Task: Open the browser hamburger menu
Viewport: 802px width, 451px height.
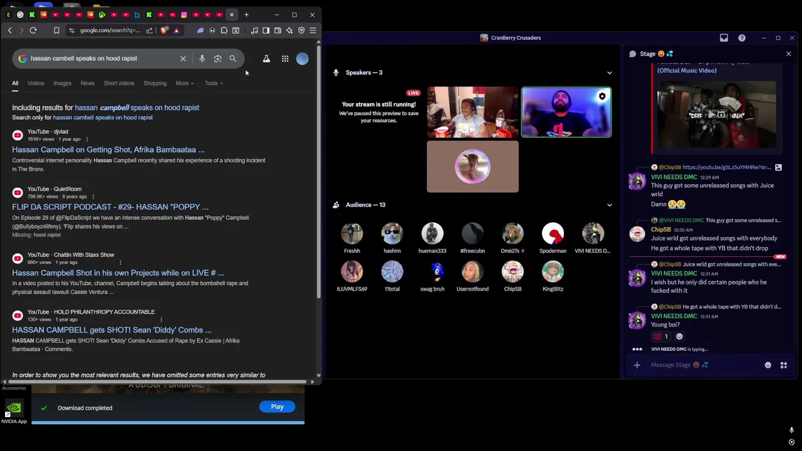Action: coord(313,30)
